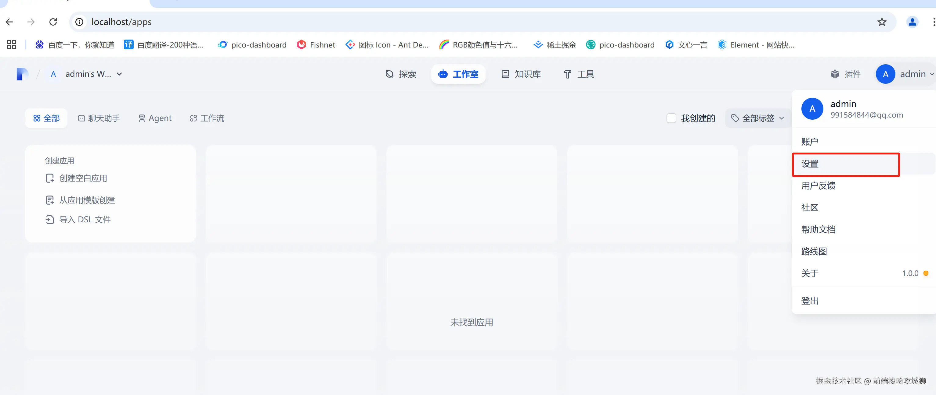Click the orange version update dot
Viewport: 936px width, 395px height.
925,273
